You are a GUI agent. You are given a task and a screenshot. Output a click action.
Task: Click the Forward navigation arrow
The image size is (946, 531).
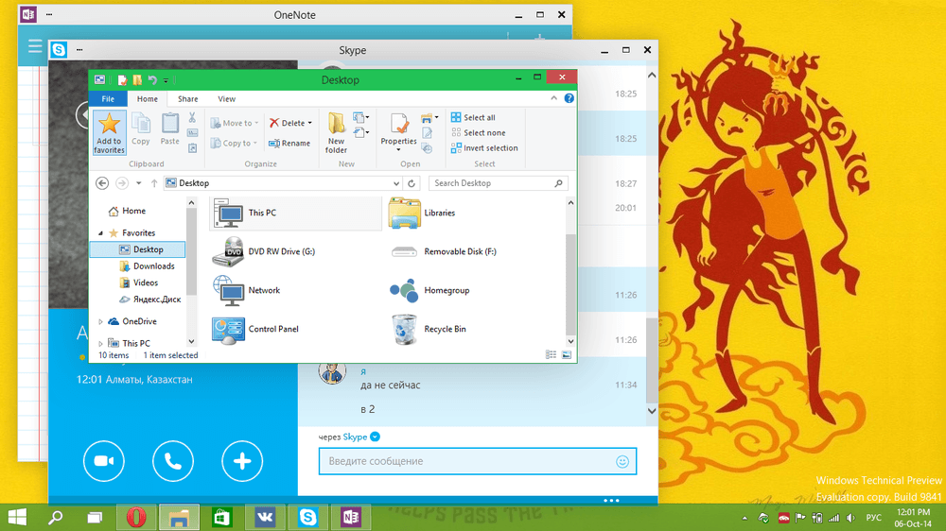122,183
